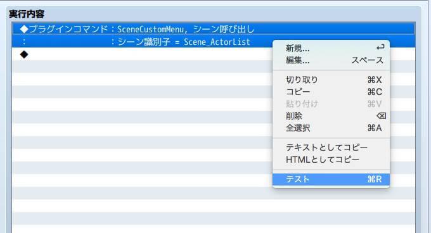
Task: Select HTMLとしてコピー menu option
Action: 331,160
